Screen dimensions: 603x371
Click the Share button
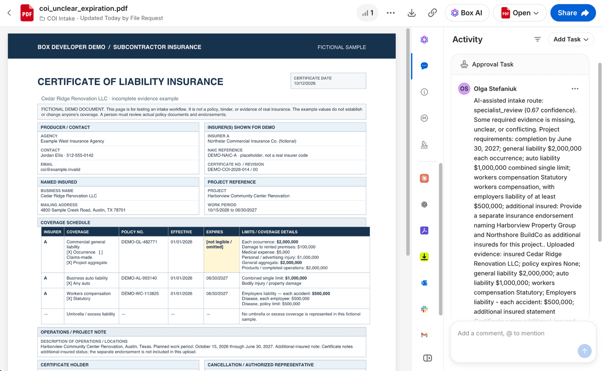[x=573, y=13]
